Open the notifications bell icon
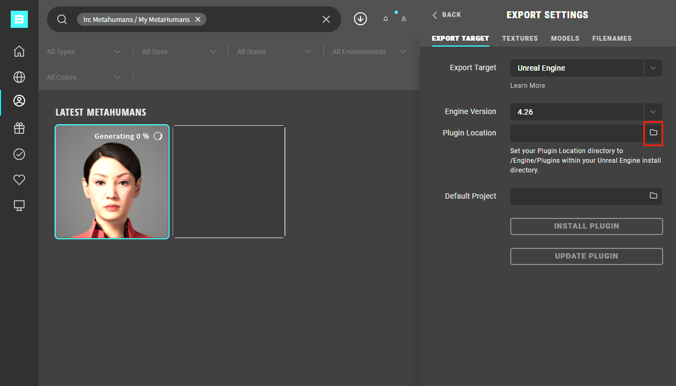 (386, 19)
